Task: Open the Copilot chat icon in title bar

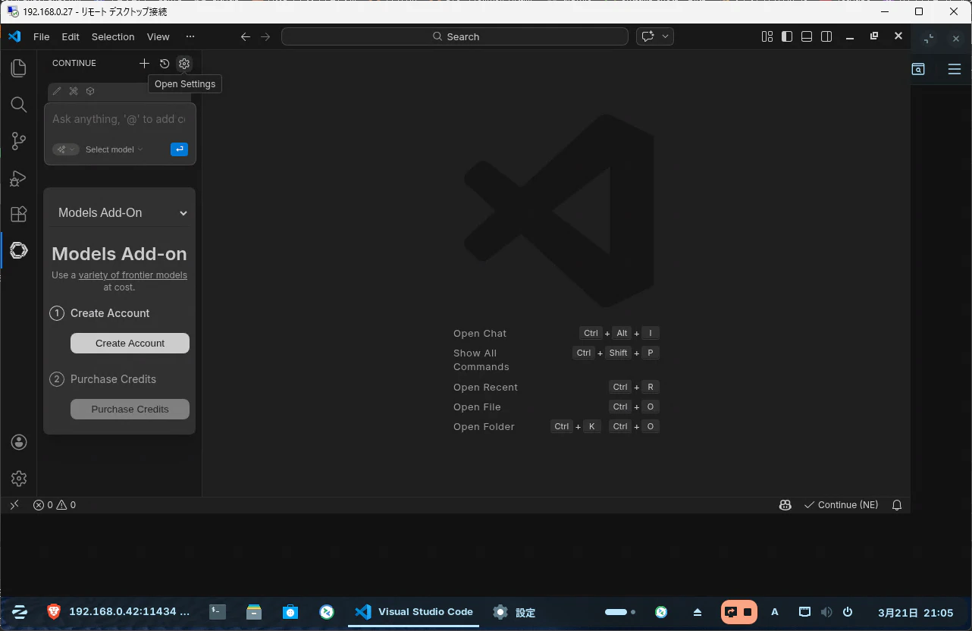Action: 647,36
